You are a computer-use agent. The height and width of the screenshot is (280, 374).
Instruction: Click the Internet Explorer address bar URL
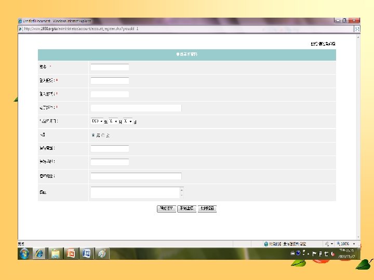coord(81,29)
